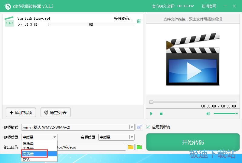The height and width of the screenshot is (163, 242).
Task: Click the 等待转码 status text
Action: (124, 18)
